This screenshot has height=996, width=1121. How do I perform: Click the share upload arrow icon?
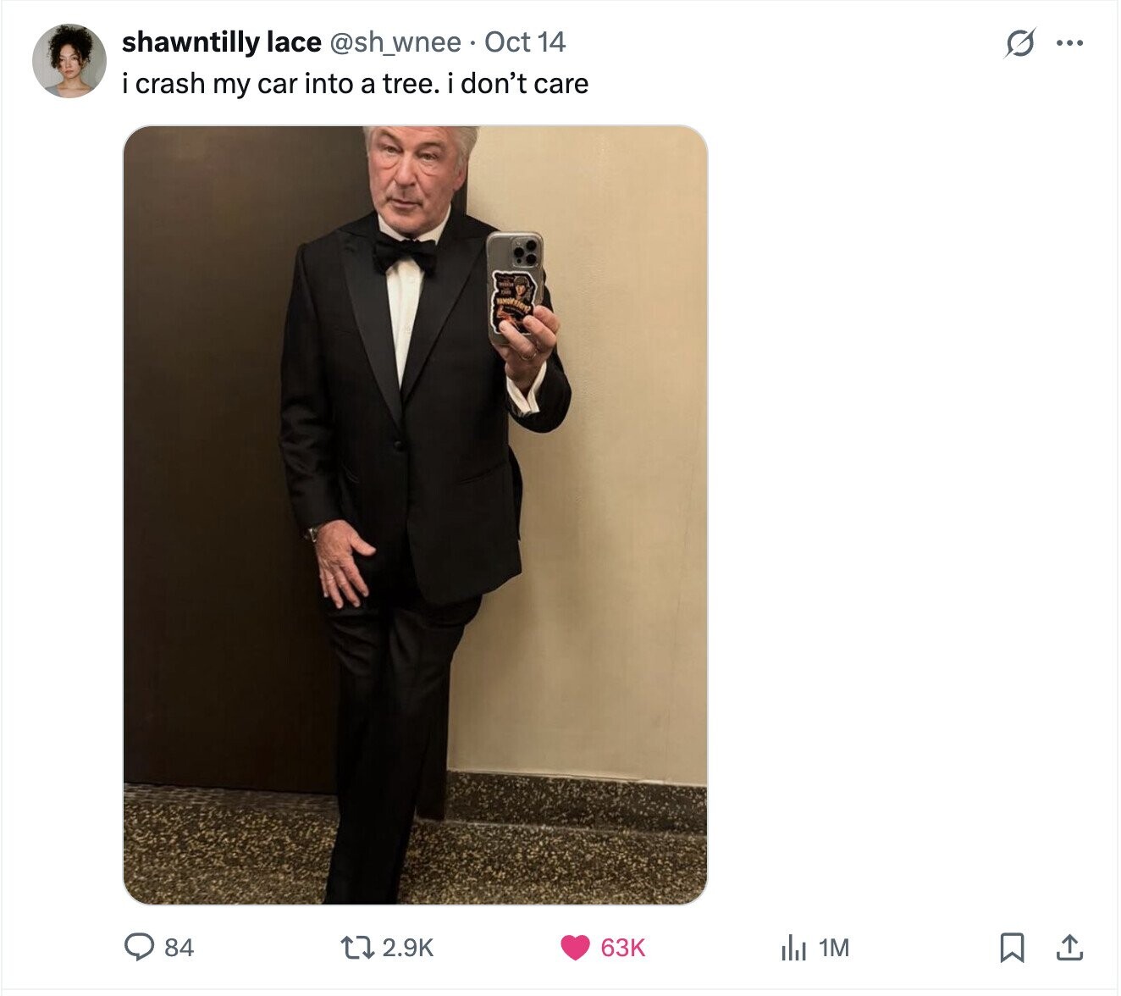pyautogui.click(x=1069, y=947)
